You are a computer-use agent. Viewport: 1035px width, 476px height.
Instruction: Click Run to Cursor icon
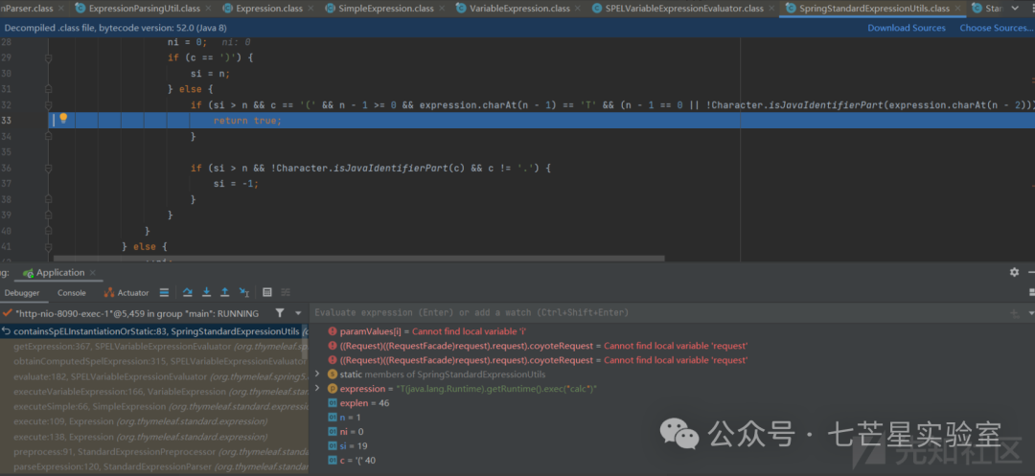click(x=244, y=293)
